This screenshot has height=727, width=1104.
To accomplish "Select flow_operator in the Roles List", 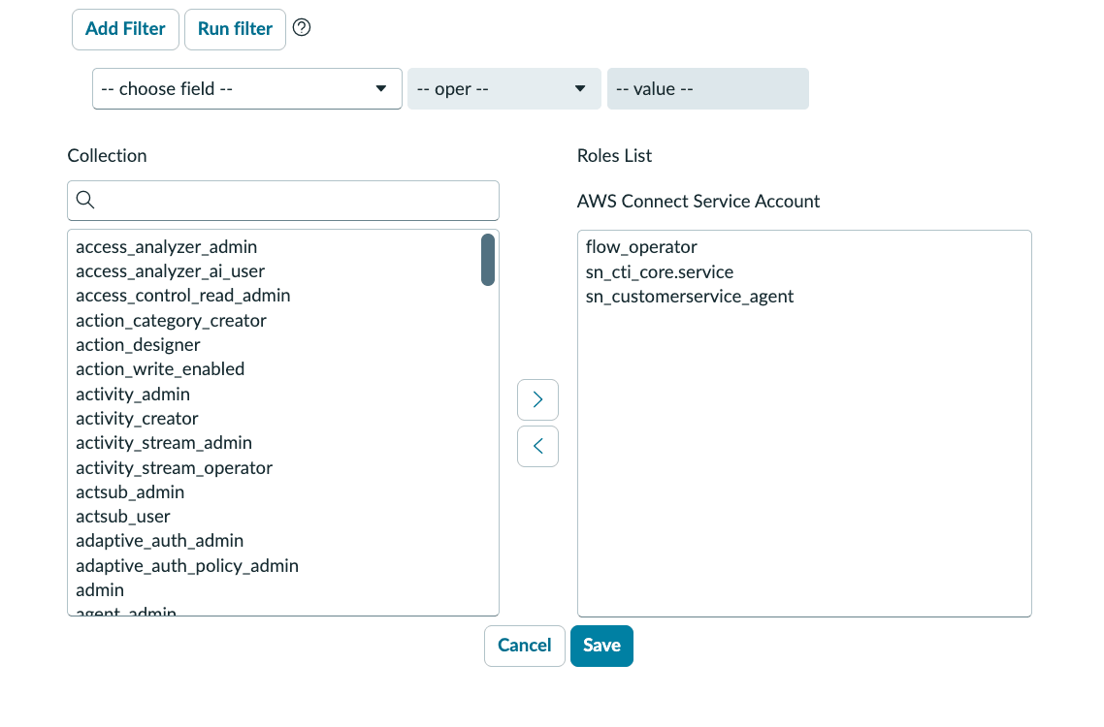I will pyautogui.click(x=641, y=247).
